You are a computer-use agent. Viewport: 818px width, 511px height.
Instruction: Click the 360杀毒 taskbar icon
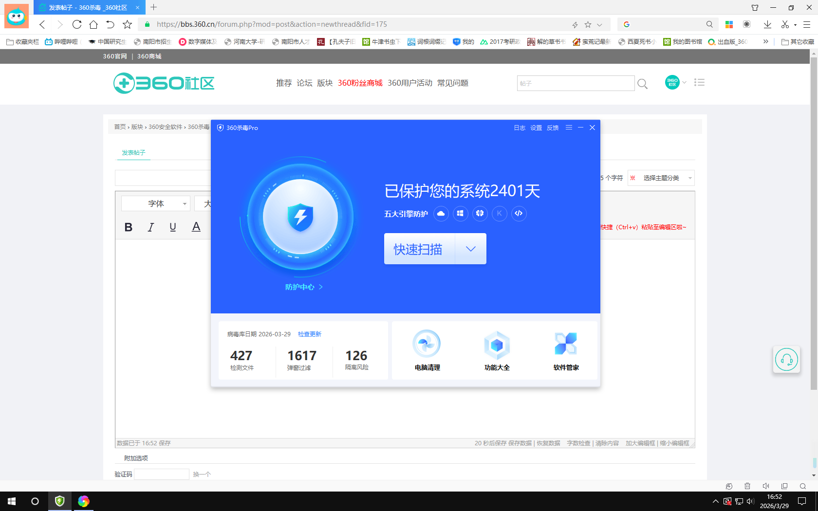coord(59,501)
